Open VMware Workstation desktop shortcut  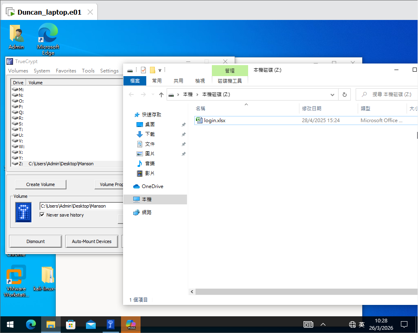(16, 281)
